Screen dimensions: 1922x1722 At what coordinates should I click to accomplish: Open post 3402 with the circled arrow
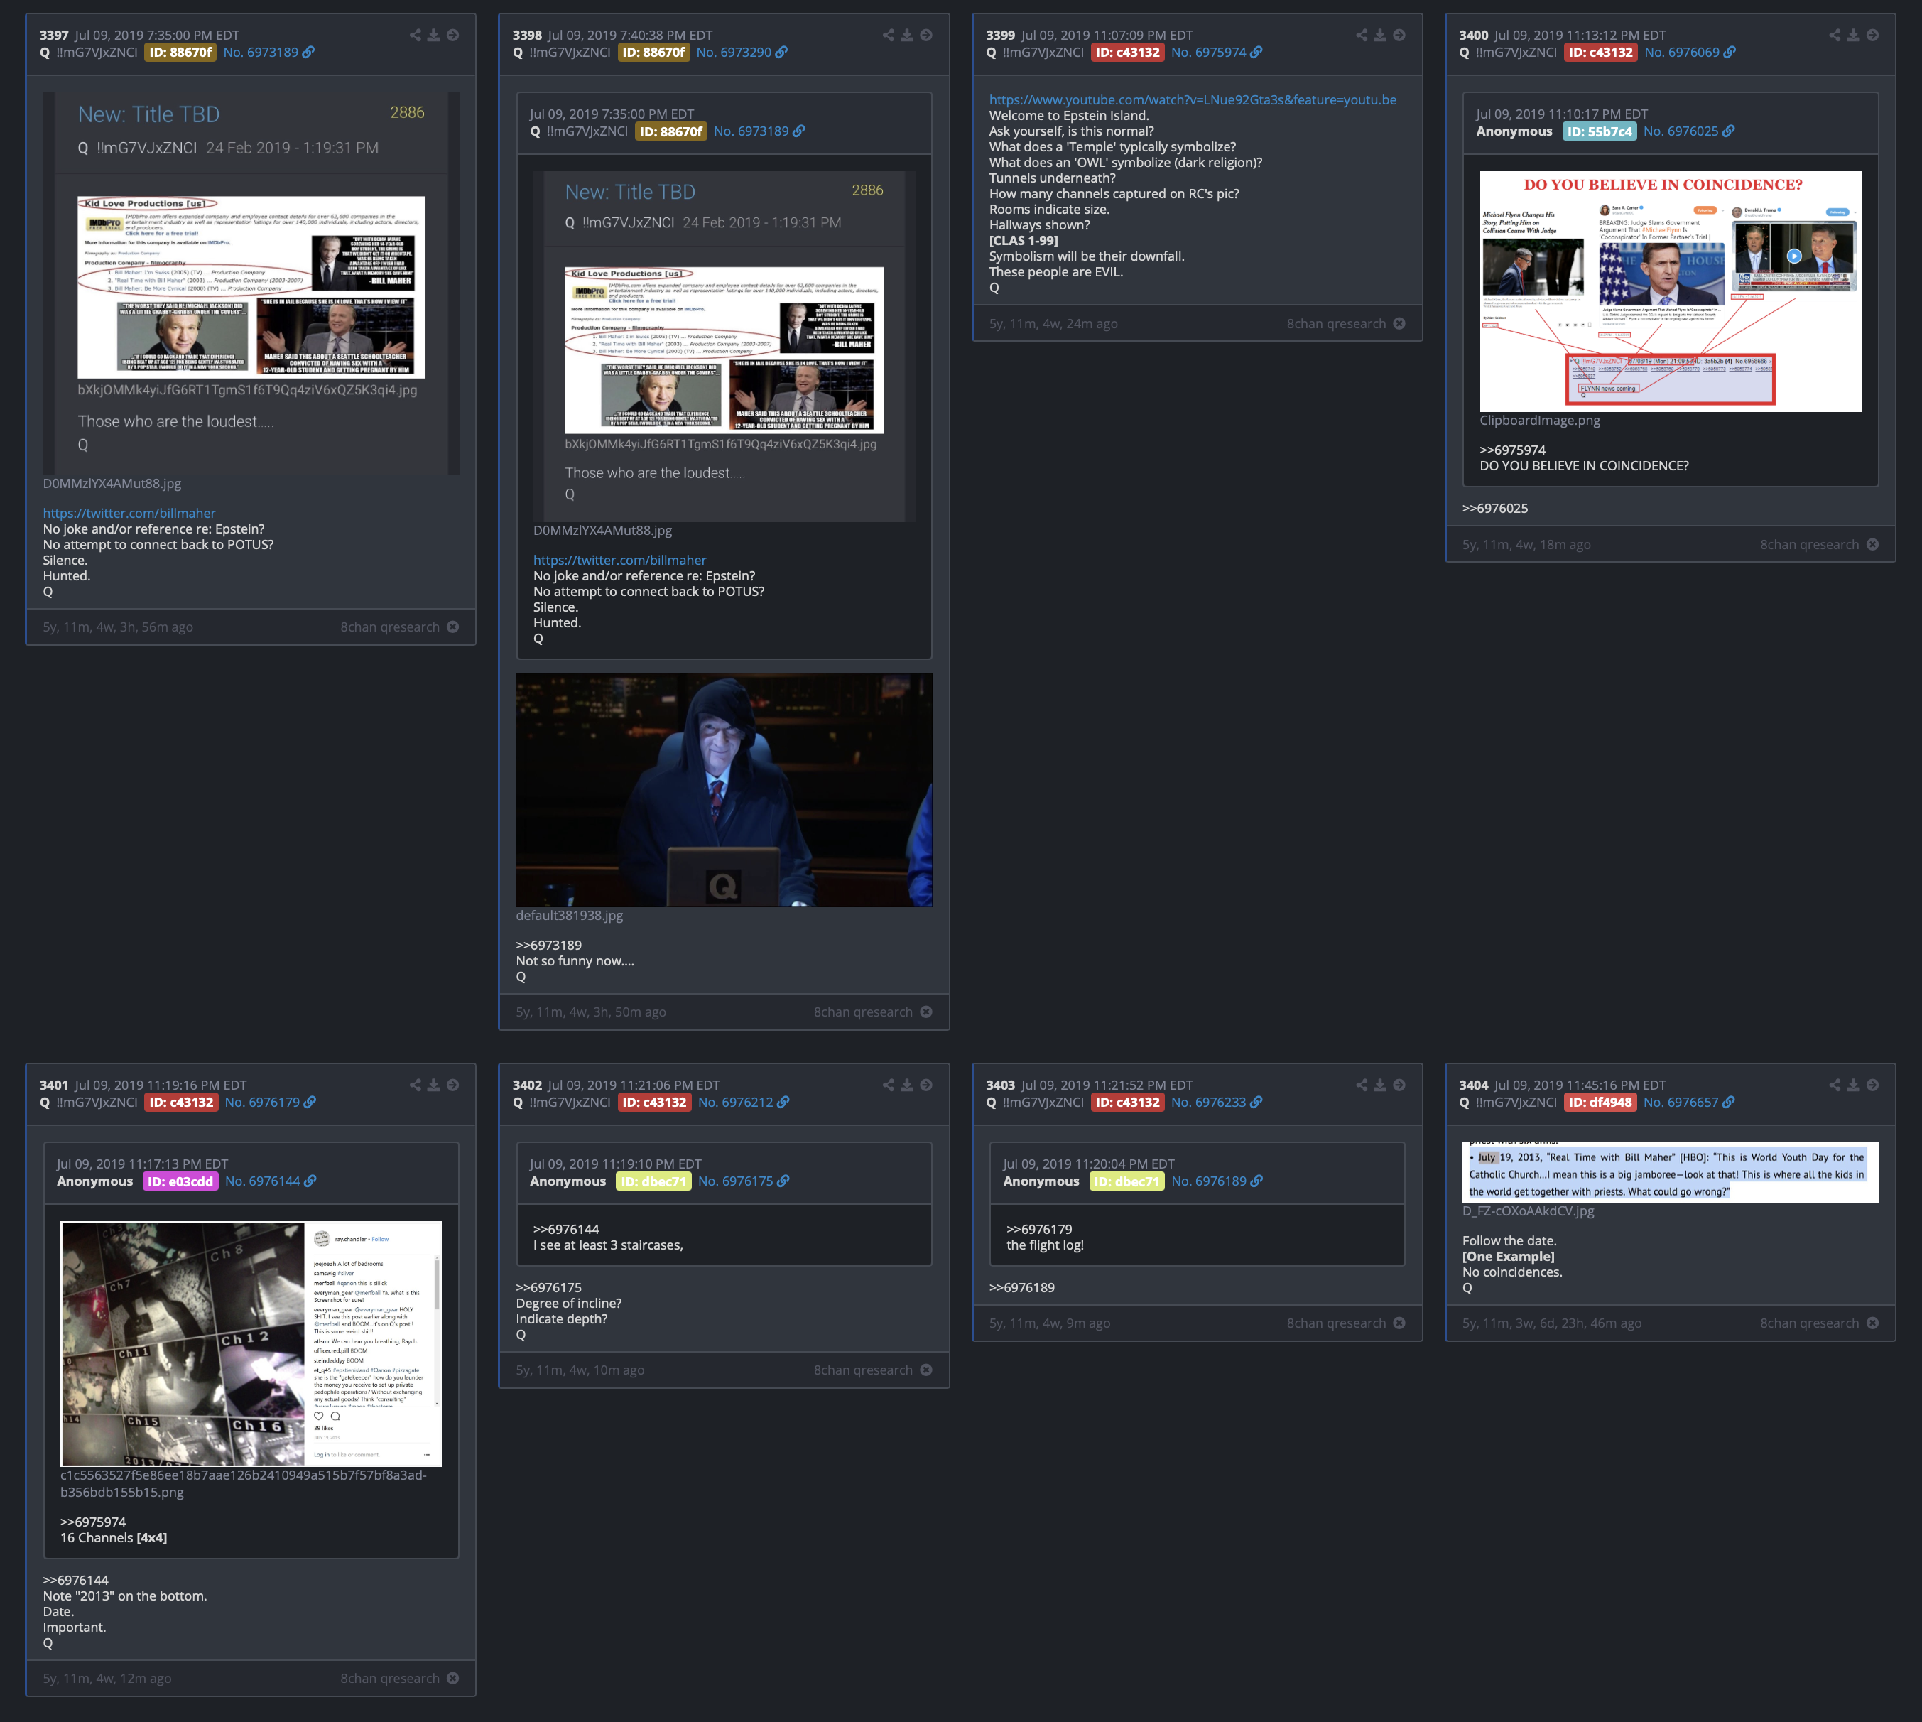coord(926,1085)
